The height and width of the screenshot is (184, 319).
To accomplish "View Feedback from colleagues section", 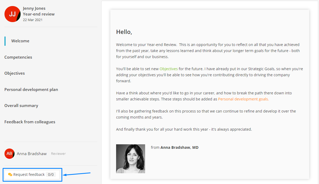I will pyautogui.click(x=30, y=122).
